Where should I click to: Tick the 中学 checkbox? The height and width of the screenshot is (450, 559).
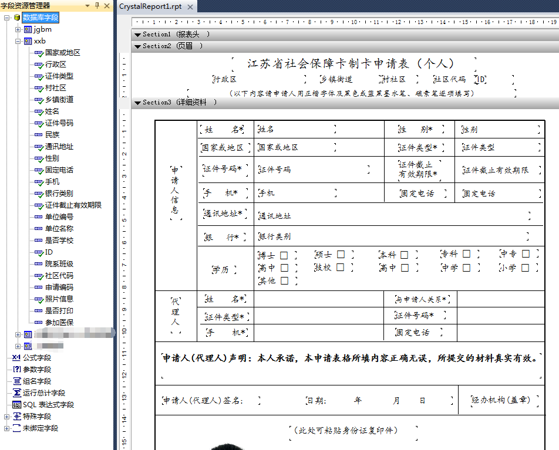tap(466, 268)
